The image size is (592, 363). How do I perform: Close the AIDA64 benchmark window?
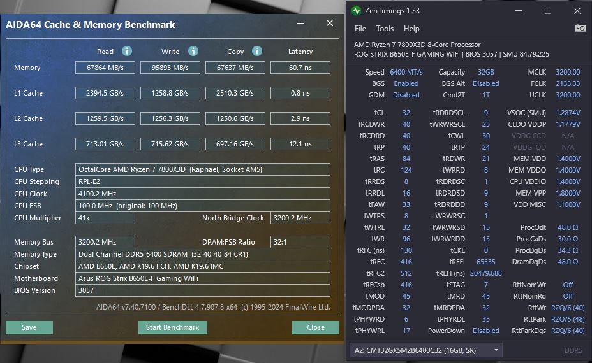(x=330, y=24)
